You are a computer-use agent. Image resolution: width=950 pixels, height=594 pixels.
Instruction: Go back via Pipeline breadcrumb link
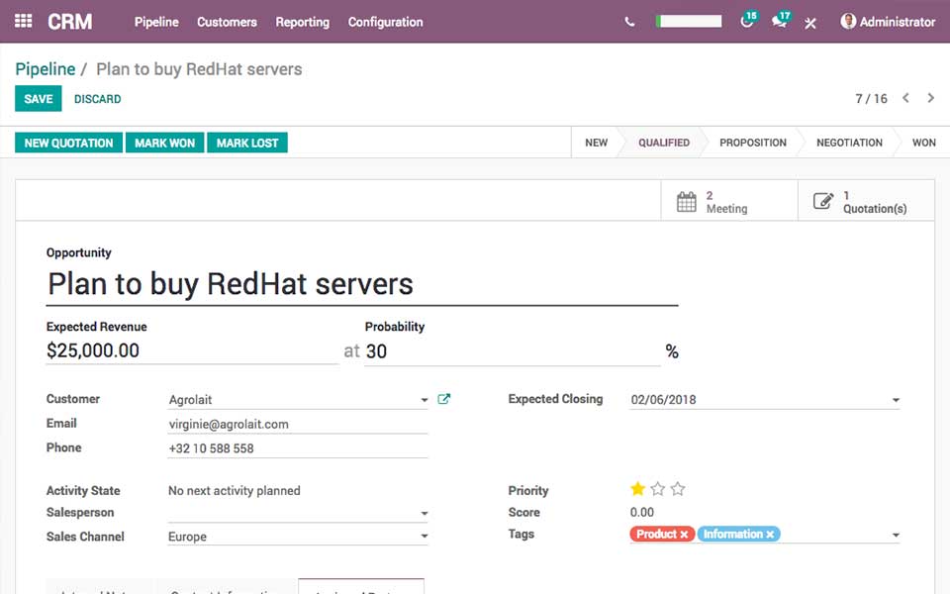tap(46, 69)
